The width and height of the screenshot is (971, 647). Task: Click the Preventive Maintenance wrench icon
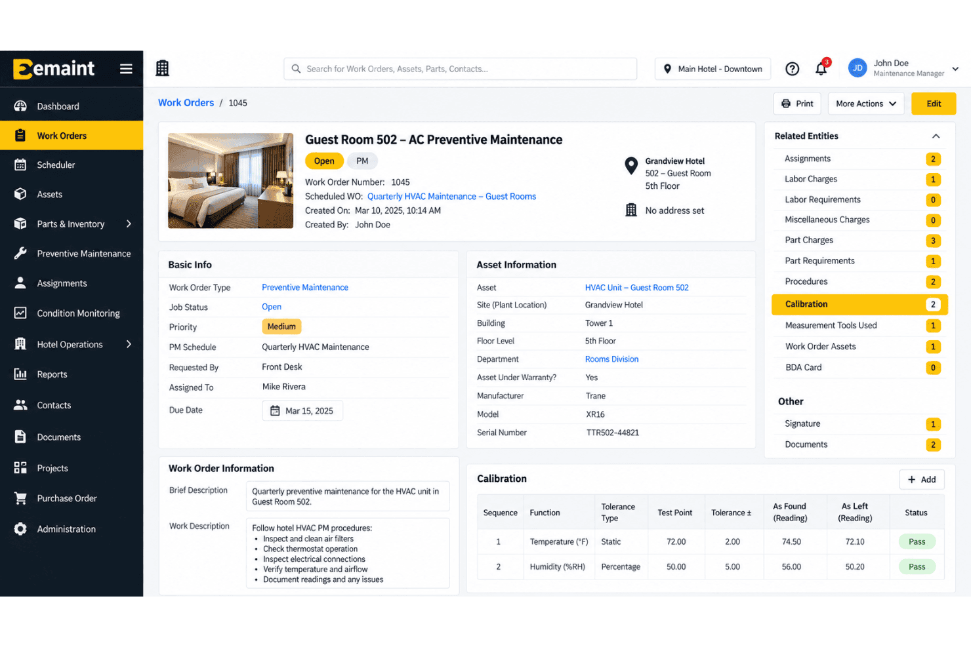(20, 254)
